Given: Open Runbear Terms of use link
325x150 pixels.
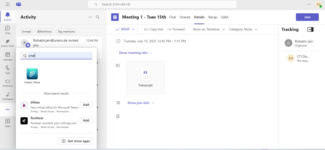Looking at the screenshot, I should [47, 127].
